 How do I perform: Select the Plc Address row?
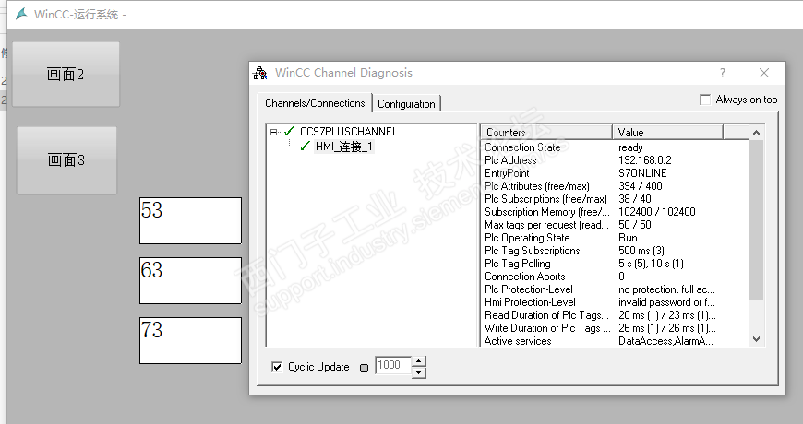(x=615, y=160)
